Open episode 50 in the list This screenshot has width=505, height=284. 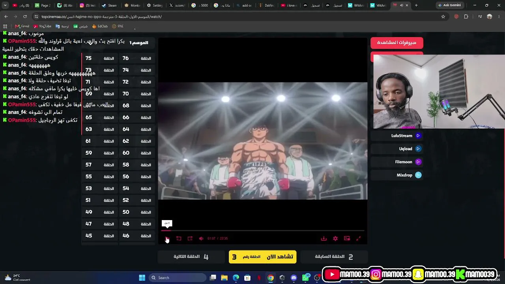point(137,212)
